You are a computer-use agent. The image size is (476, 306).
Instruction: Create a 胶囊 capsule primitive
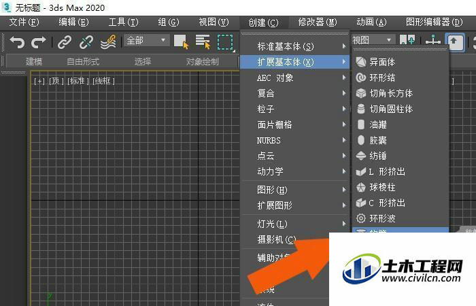[400, 140]
